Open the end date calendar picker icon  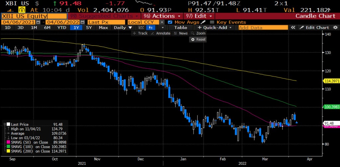[x=82, y=22]
